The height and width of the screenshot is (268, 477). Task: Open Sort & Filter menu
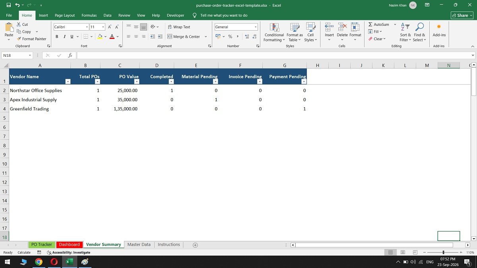tap(405, 32)
